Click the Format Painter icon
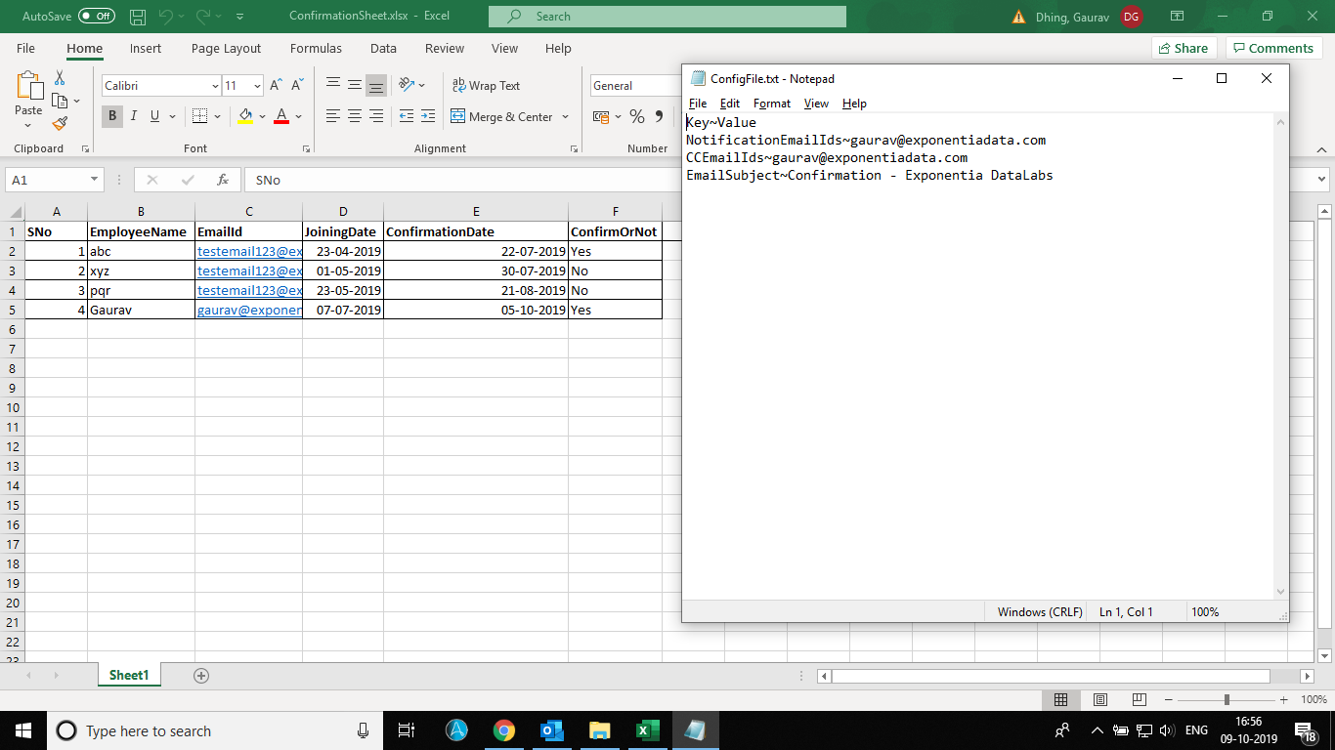 60,124
